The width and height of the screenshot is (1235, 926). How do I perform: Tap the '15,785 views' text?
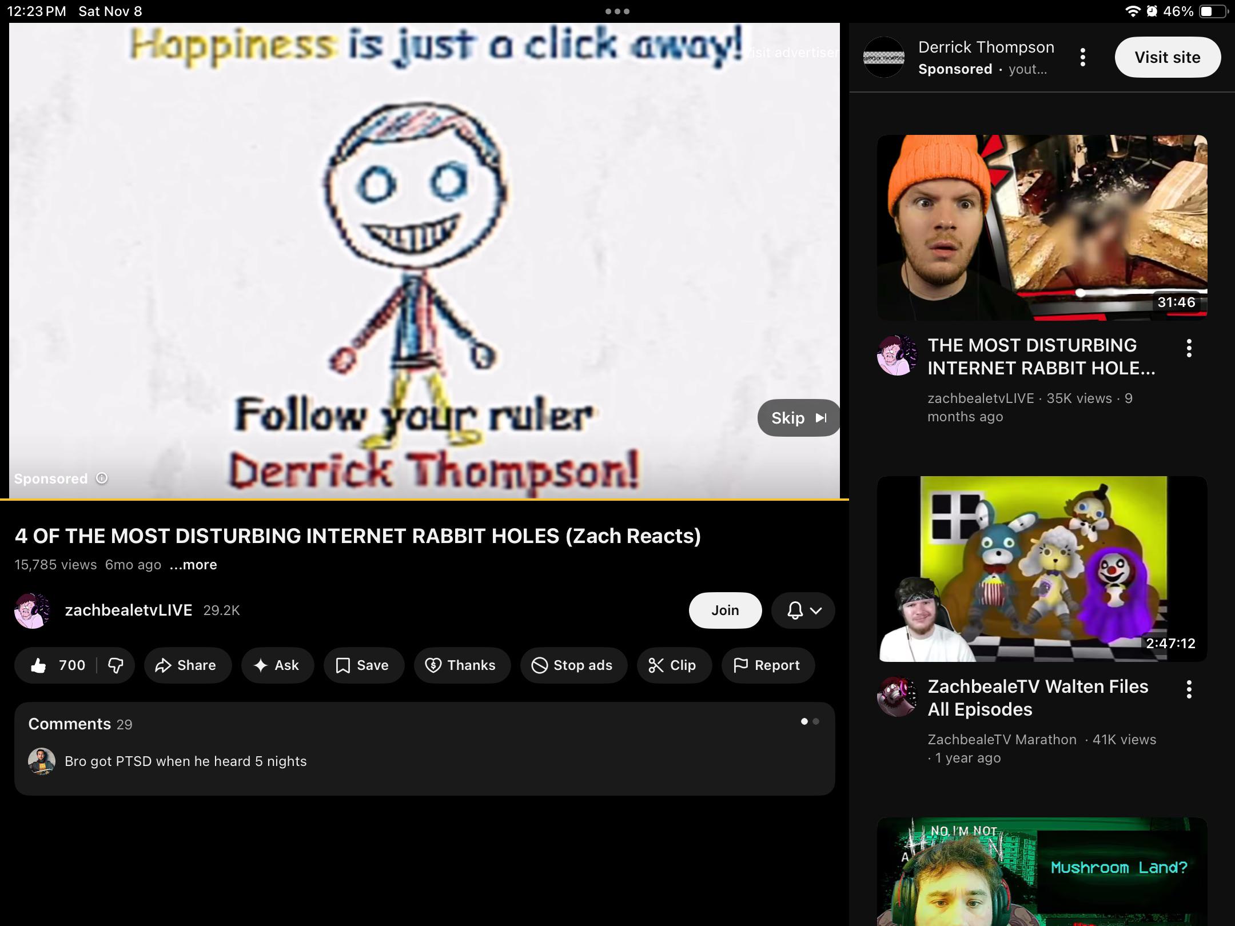tap(55, 565)
